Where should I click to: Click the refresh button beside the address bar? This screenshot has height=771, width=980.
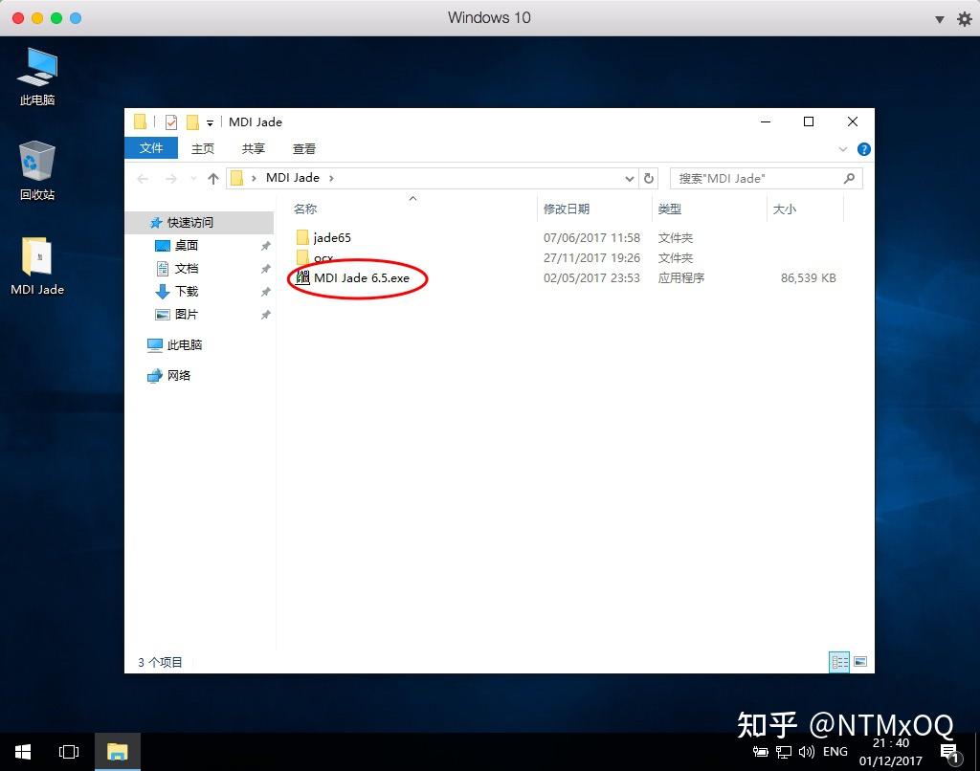(650, 178)
